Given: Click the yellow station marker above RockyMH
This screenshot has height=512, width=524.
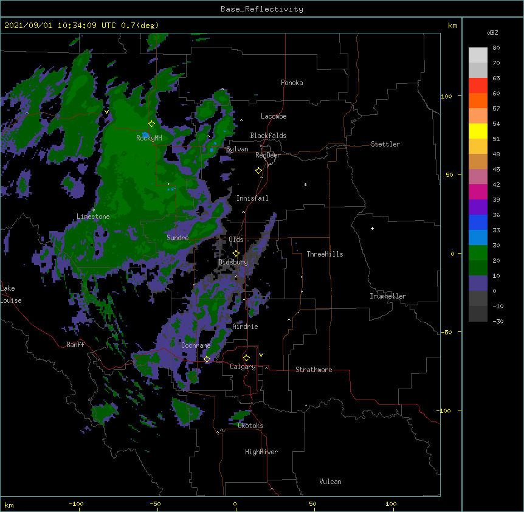Looking at the screenshot, I should (151, 124).
